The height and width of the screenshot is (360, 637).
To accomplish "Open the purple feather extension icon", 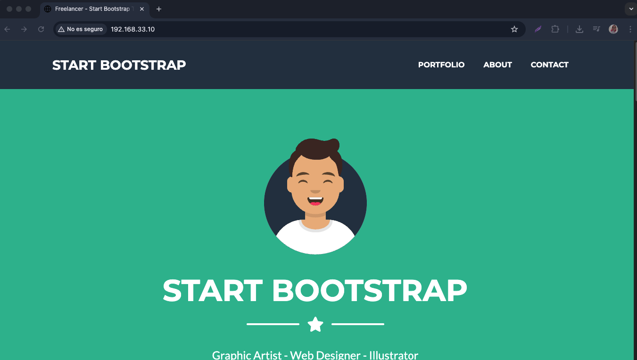I will pos(538,29).
